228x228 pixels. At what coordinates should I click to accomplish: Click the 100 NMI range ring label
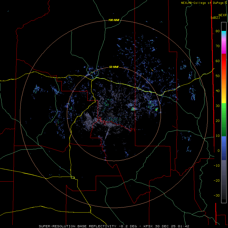pyautogui.click(x=114, y=20)
